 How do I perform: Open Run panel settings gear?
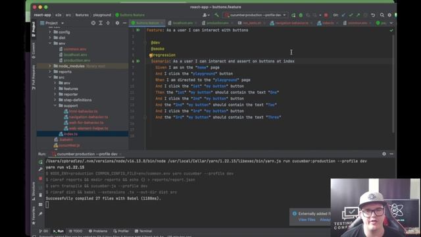pos(384,153)
